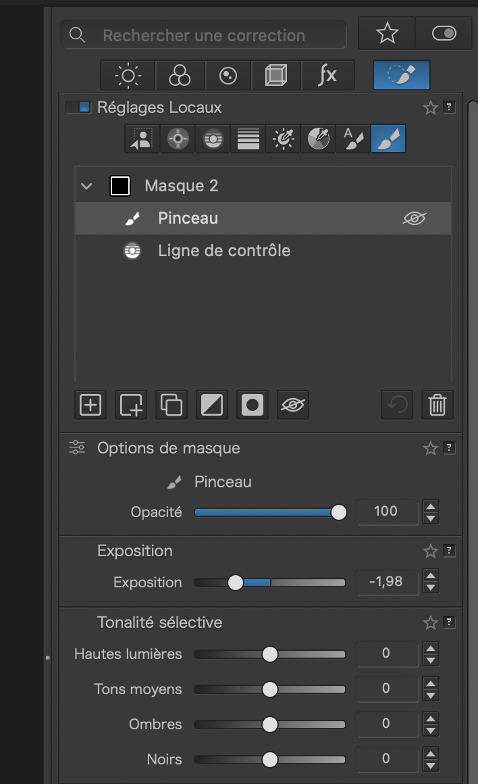
Task: Select the control point mask tool
Action: coord(178,139)
